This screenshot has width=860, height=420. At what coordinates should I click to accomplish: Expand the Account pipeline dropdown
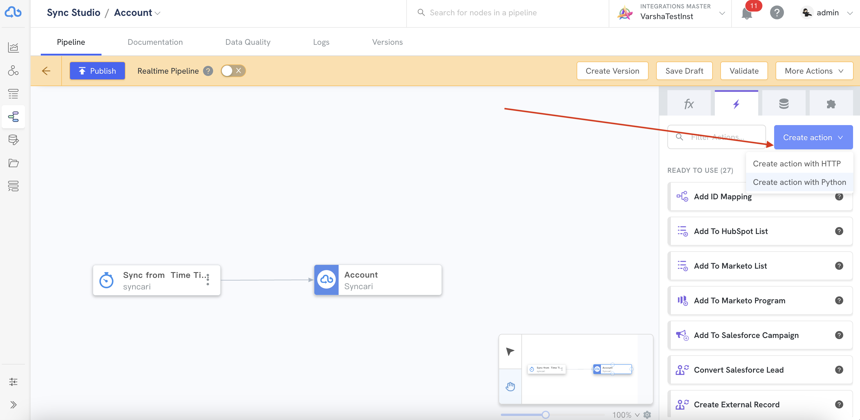(158, 13)
